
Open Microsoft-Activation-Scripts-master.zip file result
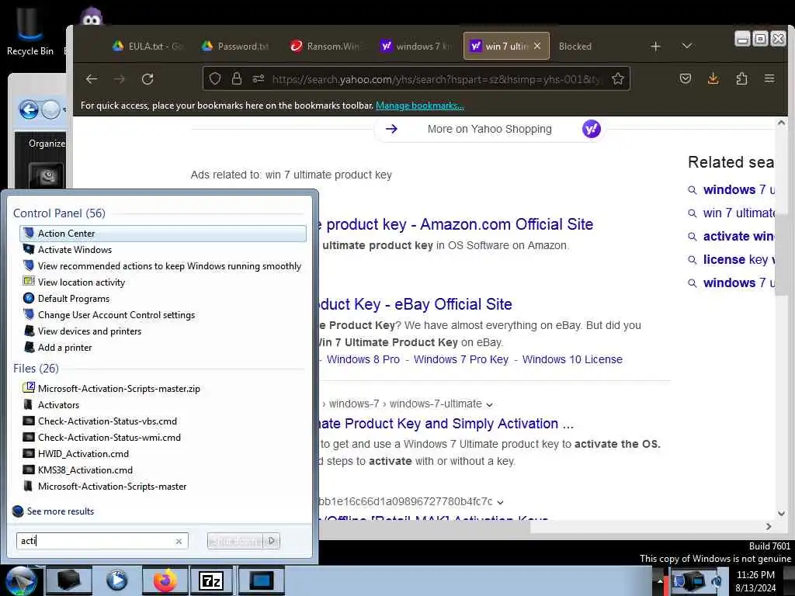163,388
